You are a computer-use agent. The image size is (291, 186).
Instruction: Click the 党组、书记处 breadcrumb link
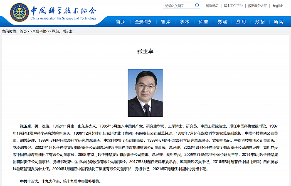[x=62, y=31]
